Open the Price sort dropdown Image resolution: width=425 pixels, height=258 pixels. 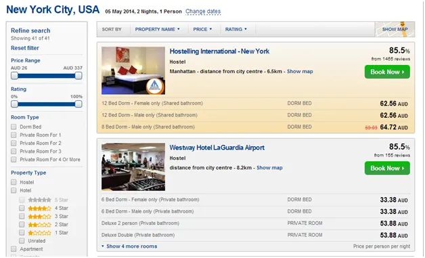pos(202,29)
